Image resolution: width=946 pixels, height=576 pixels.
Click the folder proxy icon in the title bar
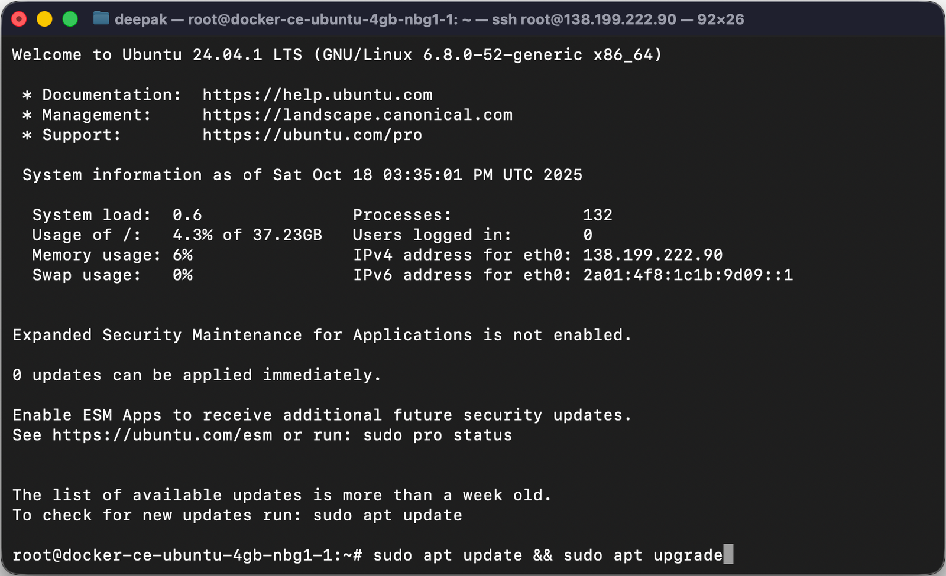[x=102, y=19]
